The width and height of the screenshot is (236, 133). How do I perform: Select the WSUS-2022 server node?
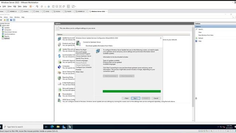coord(6,25)
